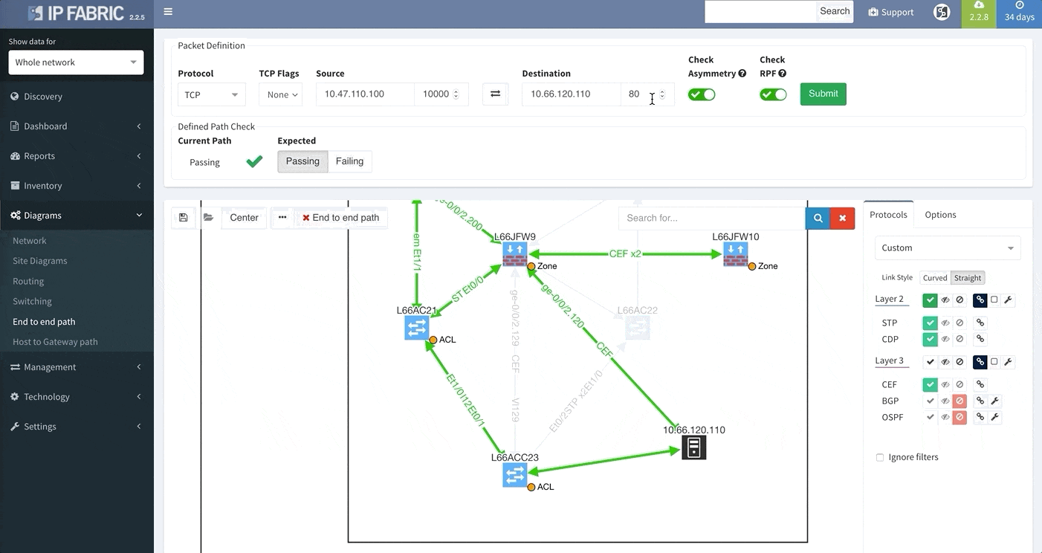The width and height of the screenshot is (1042, 553).
Task: Toggle the hamburger sidebar menu
Action: tap(169, 12)
